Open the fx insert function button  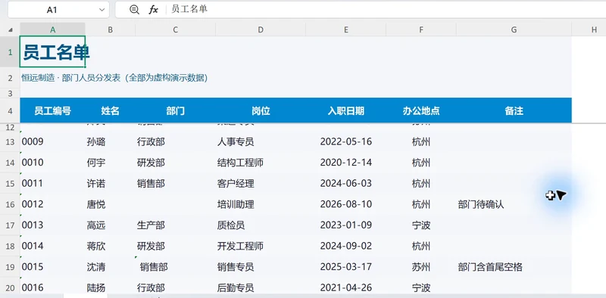154,10
